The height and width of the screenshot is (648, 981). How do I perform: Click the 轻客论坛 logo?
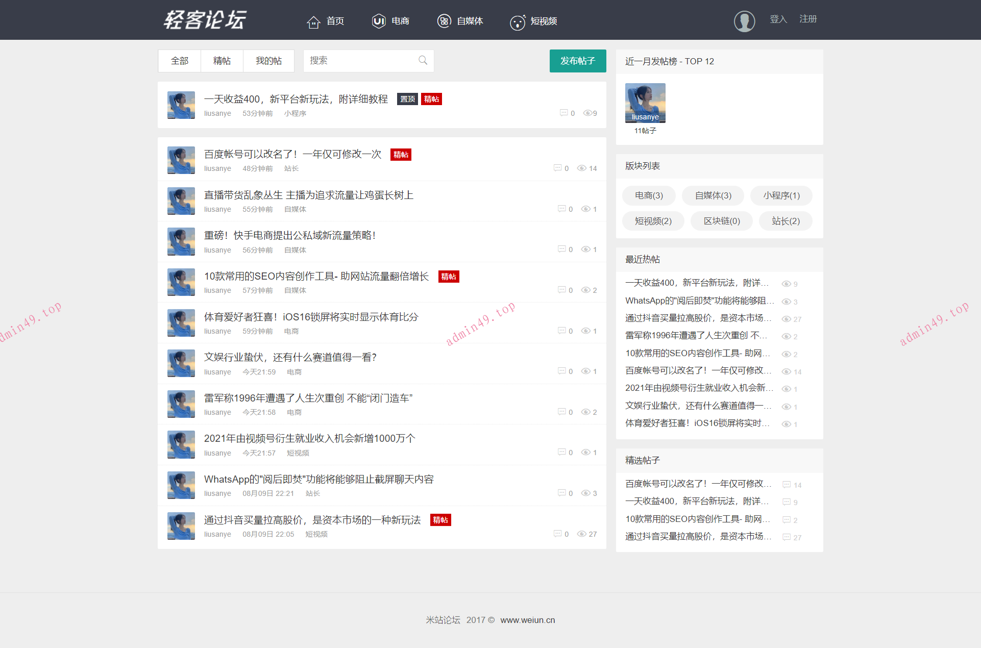pyautogui.click(x=205, y=20)
